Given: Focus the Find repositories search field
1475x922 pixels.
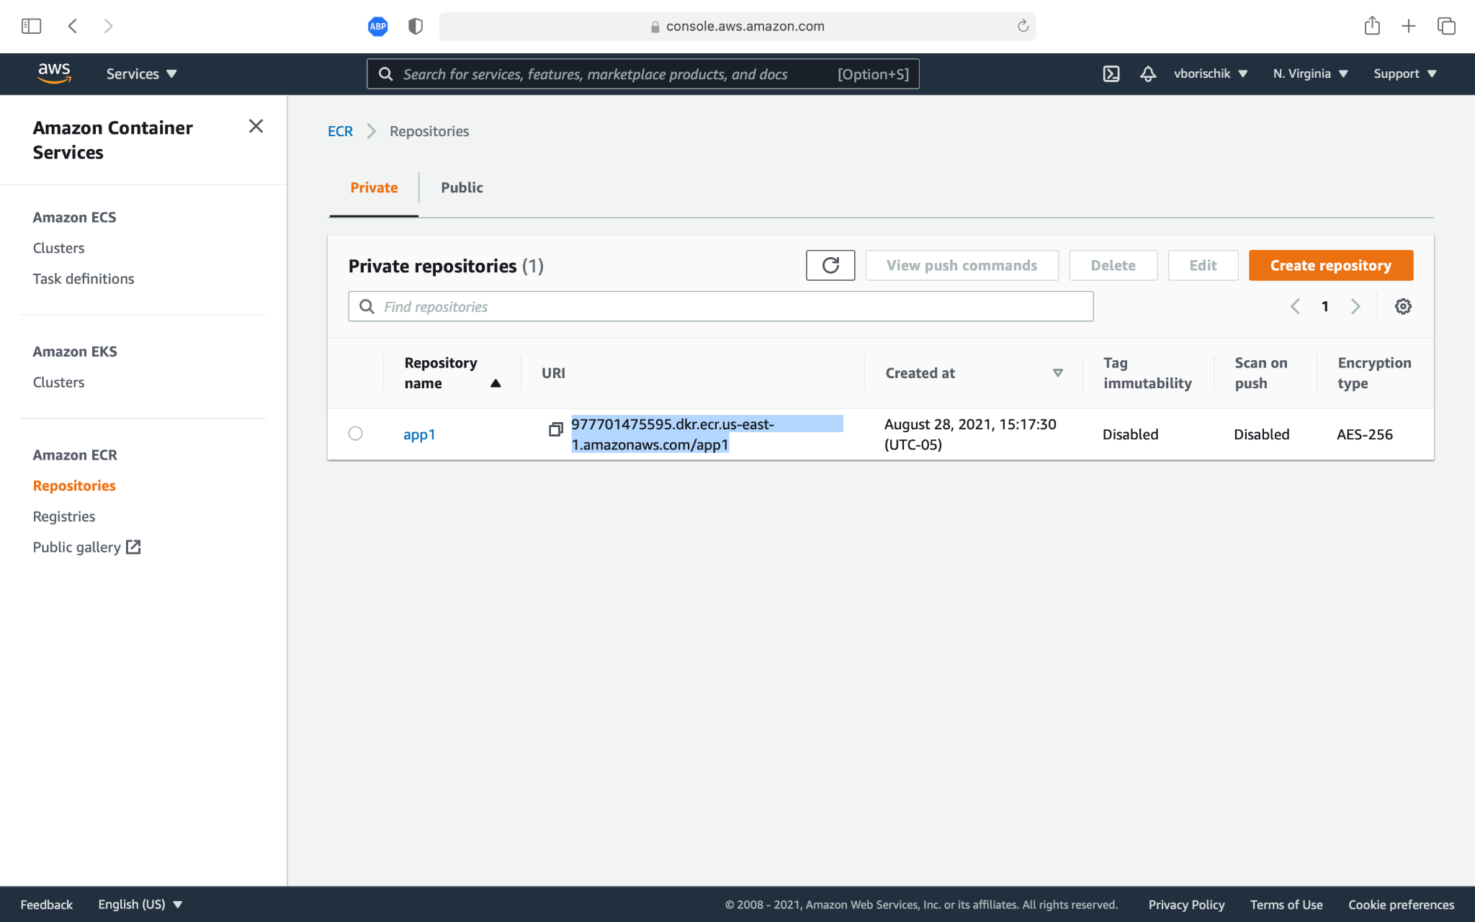Looking at the screenshot, I should 721,306.
